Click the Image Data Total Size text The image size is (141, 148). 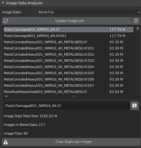pos(31,116)
